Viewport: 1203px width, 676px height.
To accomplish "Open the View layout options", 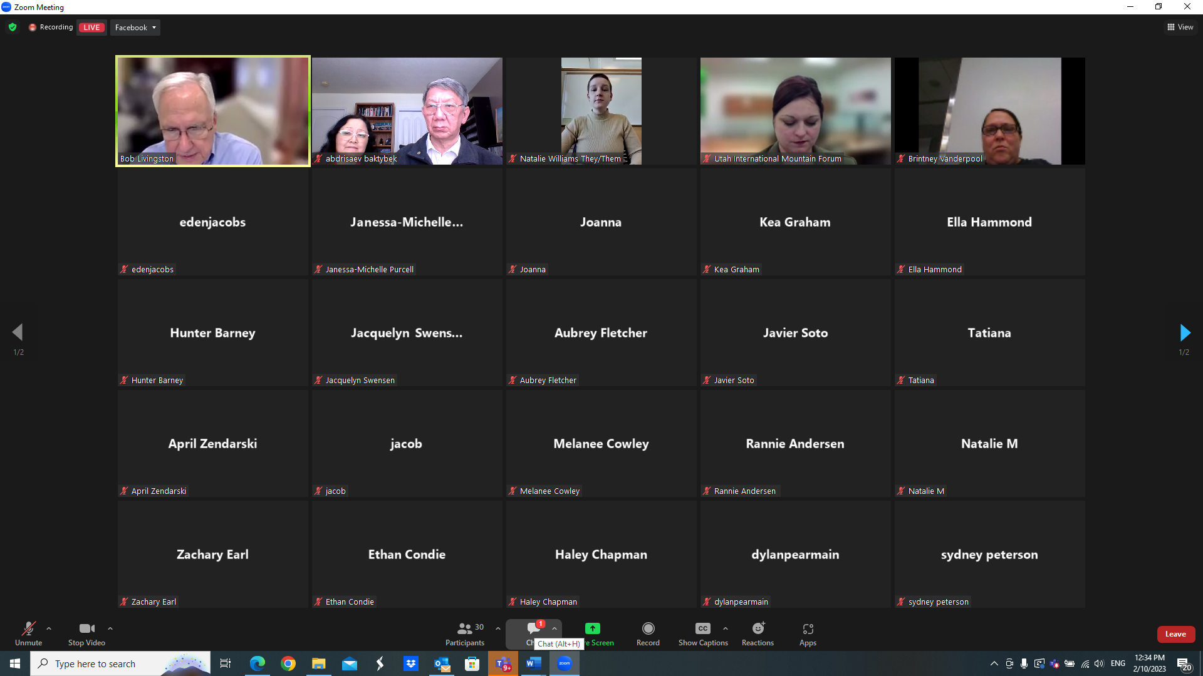I will coord(1180,27).
